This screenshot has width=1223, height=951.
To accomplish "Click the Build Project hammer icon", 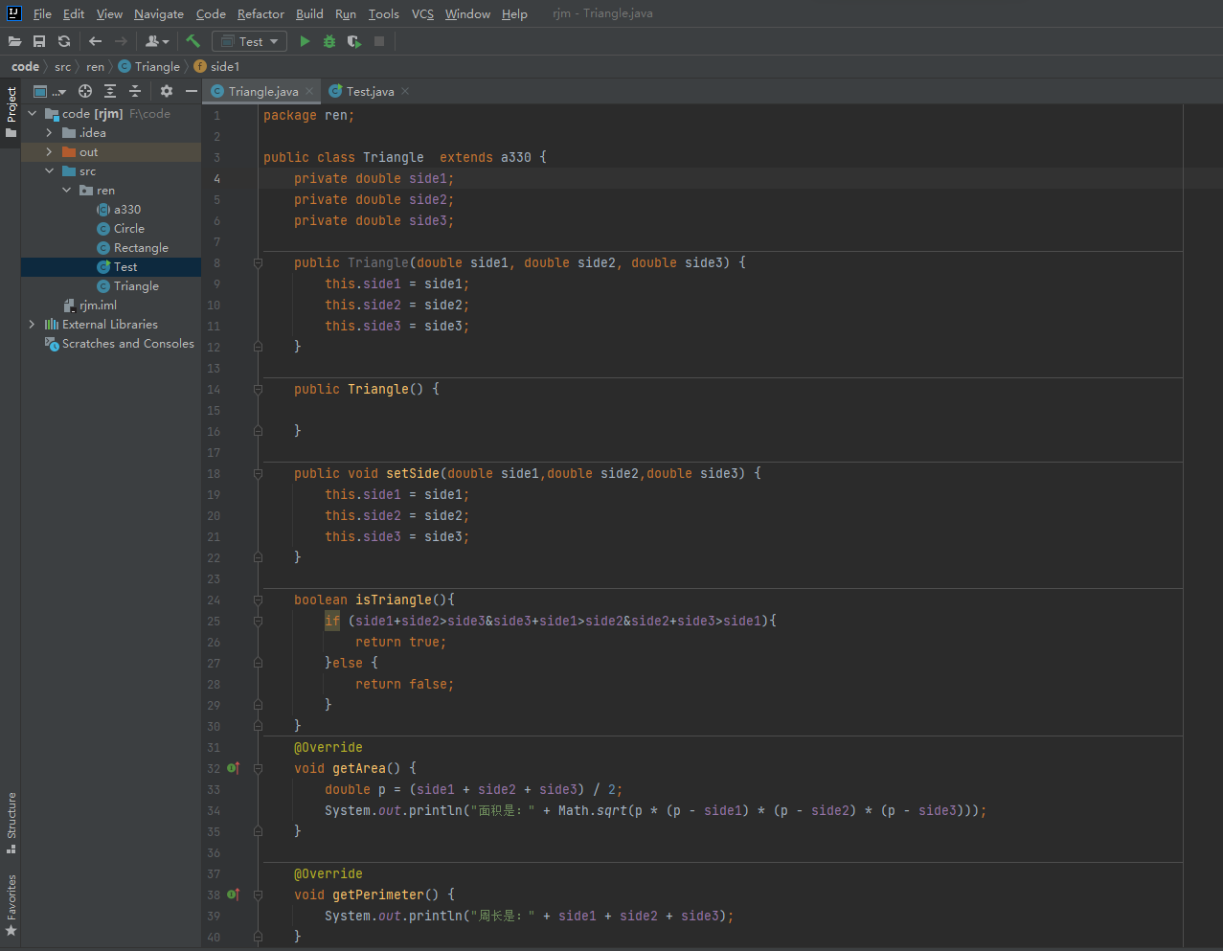I will tap(193, 41).
